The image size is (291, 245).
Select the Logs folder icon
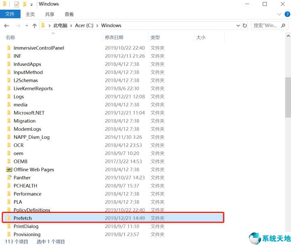(x=9, y=96)
